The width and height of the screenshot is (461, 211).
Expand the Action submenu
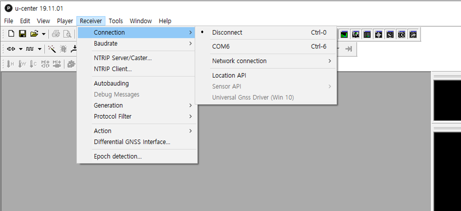pyautogui.click(x=136, y=131)
